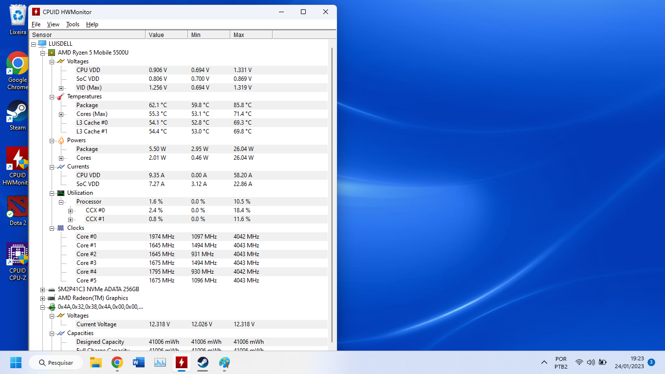665x374 pixels.
Task: Expand CCX #0 utilization
Action: pos(71,211)
